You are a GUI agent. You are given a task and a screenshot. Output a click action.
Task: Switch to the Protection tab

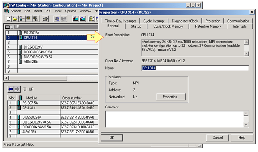point(213,21)
